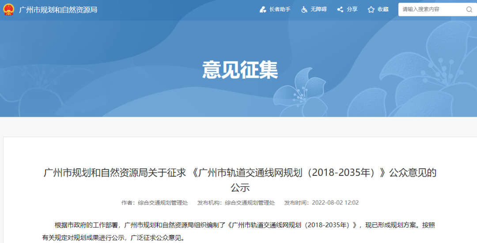
Task: Enable 无障碍 mode via its text label
Action: pyautogui.click(x=318, y=9)
